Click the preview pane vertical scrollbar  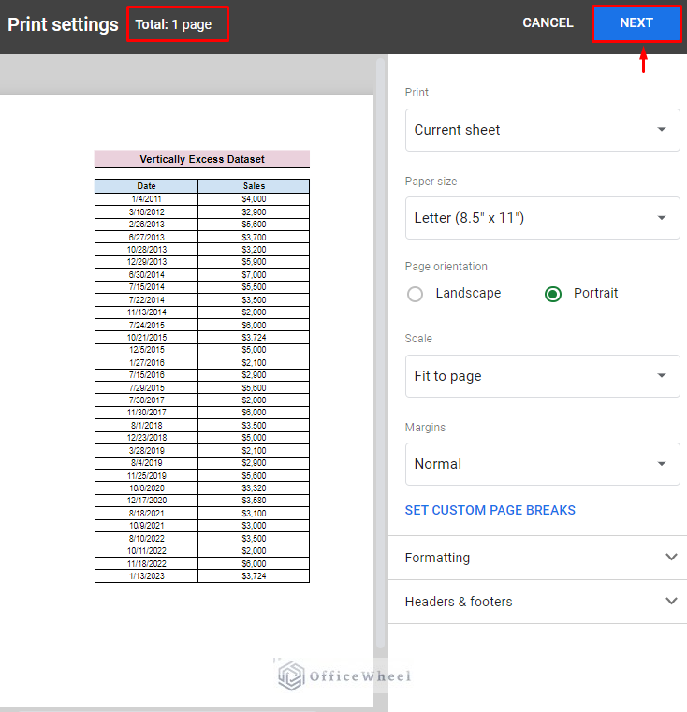[x=379, y=356]
